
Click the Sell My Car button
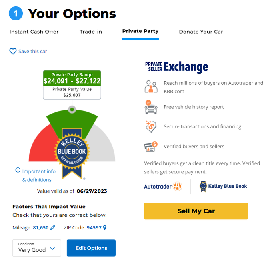coord(196,211)
